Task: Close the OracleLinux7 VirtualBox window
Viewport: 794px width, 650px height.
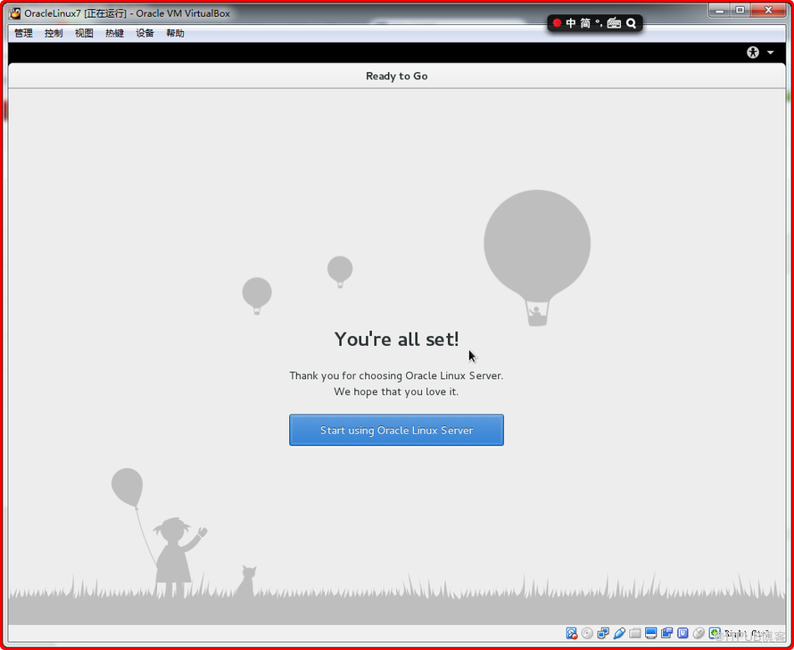Action: [768, 10]
